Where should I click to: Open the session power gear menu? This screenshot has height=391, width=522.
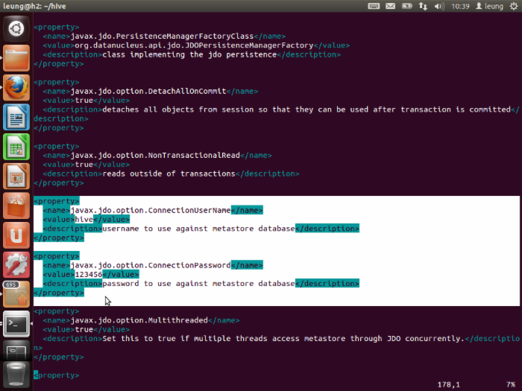pos(514,6)
